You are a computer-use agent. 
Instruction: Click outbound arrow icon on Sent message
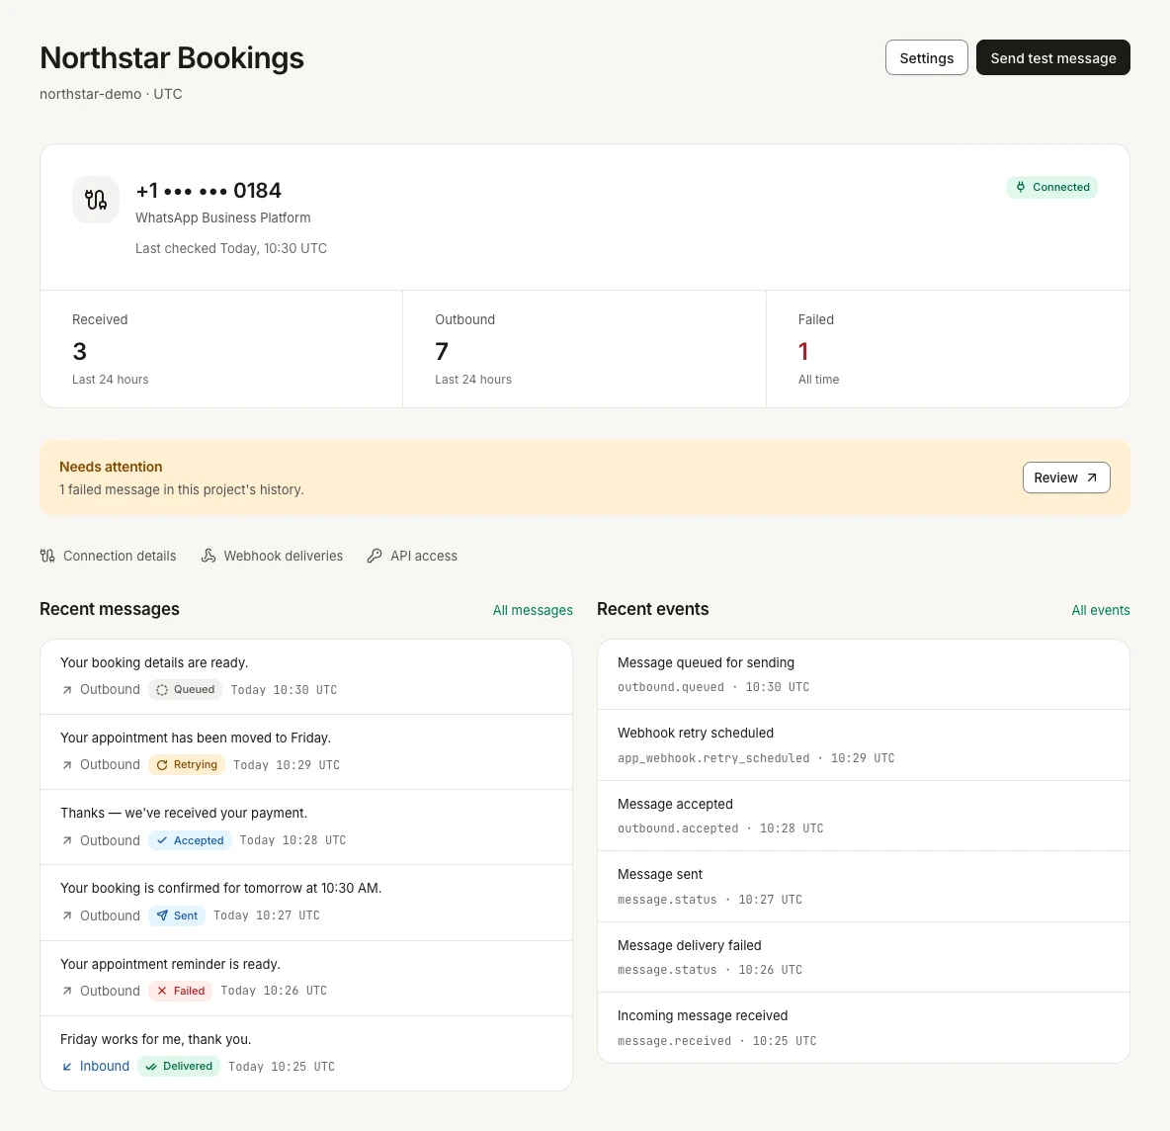[x=67, y=915]
